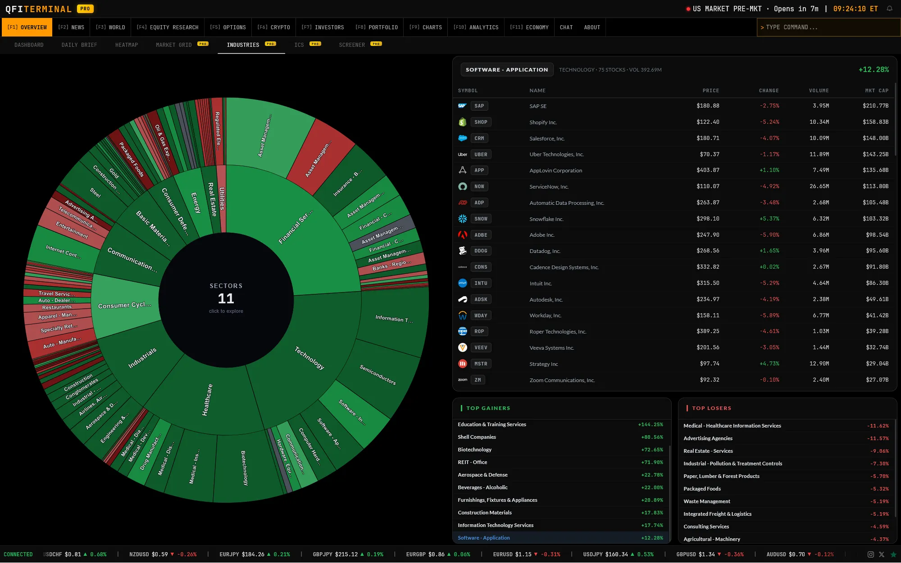Click the SHOP ticker symbol button

(481, 122)
